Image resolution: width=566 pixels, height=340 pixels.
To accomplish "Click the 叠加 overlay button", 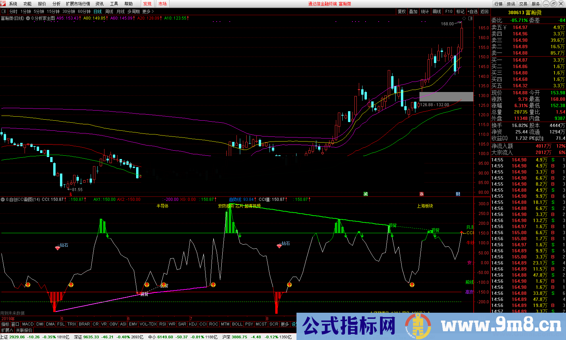I will (x=413, y=11).
